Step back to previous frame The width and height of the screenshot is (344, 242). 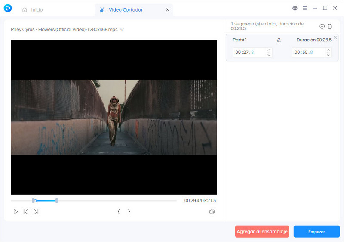coord(26,212)
